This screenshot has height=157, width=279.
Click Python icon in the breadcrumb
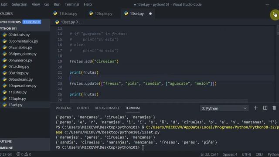(x=57, y=22)
